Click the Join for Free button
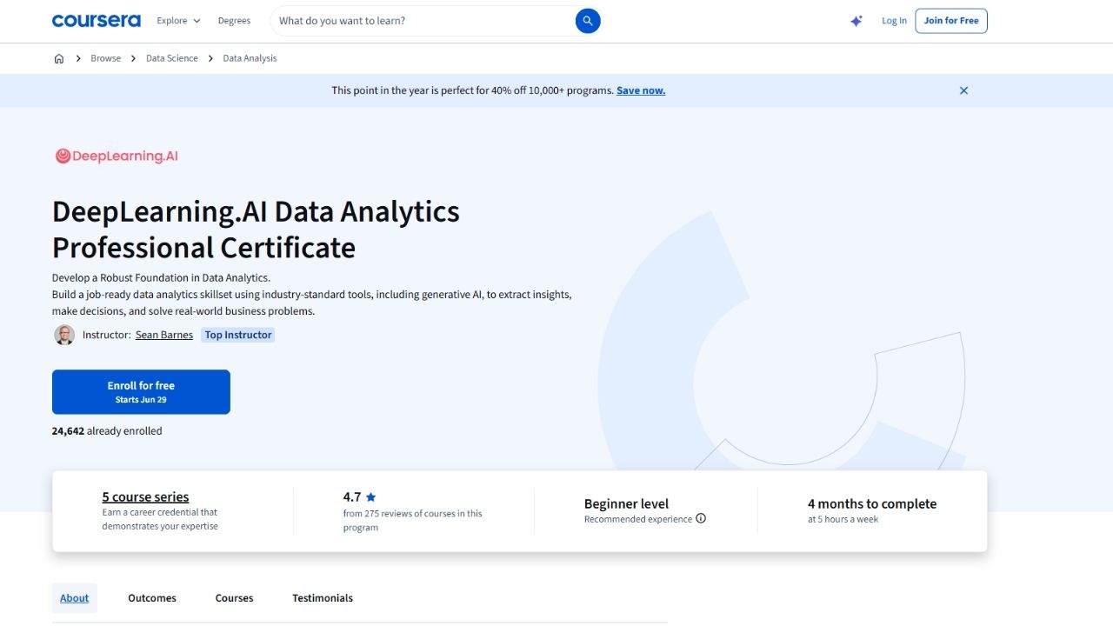 tap(951, 21)
